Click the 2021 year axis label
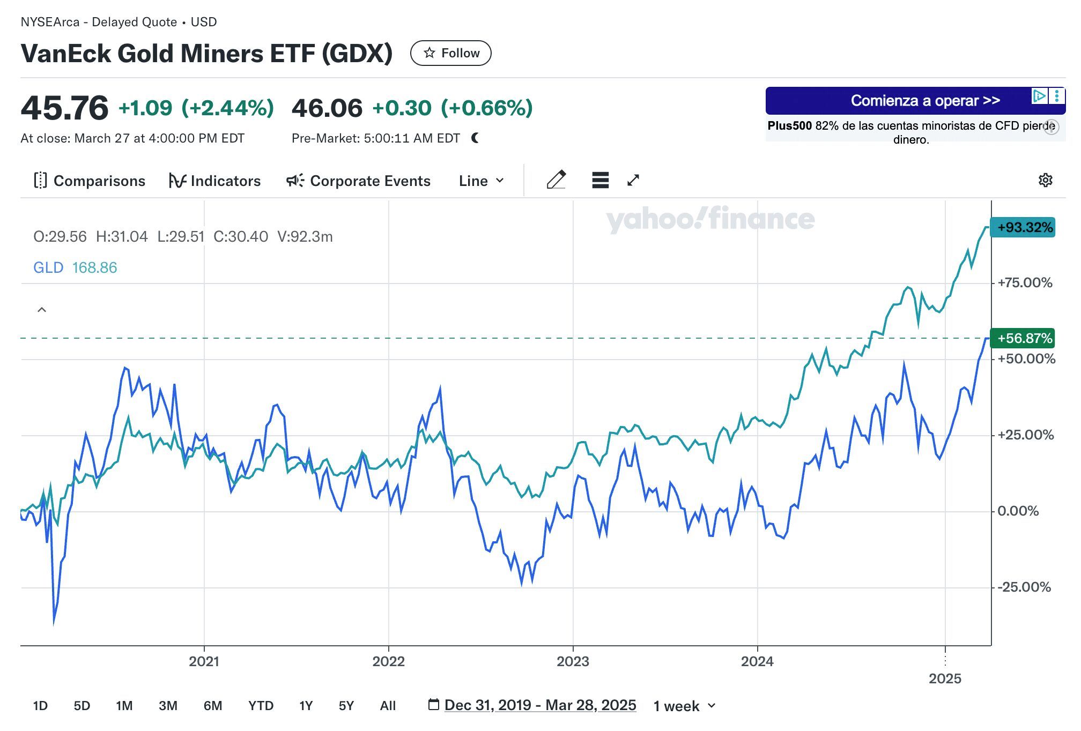The width and height of the screenshot is (1081, 731). point(204,661)
